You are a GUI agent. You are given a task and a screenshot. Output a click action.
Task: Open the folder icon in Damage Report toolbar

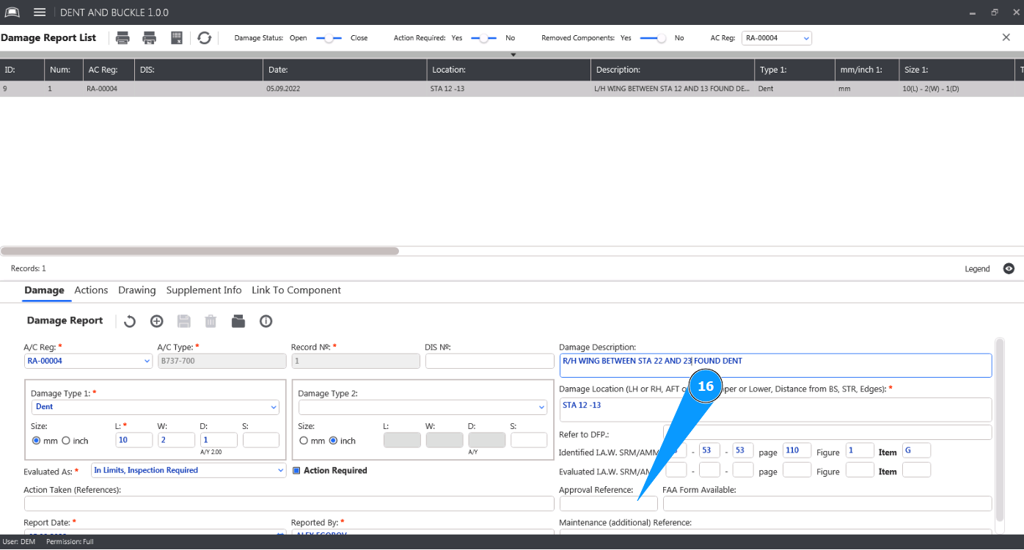(x=238, y=321)
